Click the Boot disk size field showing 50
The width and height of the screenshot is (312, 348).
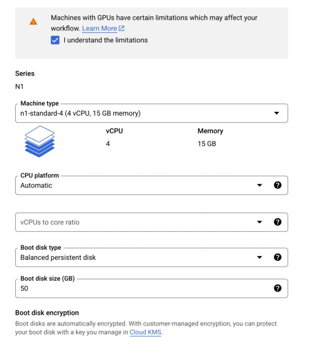pyautogui.click(x=151, y=288)
